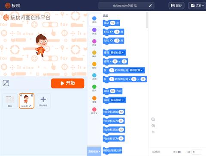
Task: Zoom out the workspace with magnifier minus
Action: [153, 126]
